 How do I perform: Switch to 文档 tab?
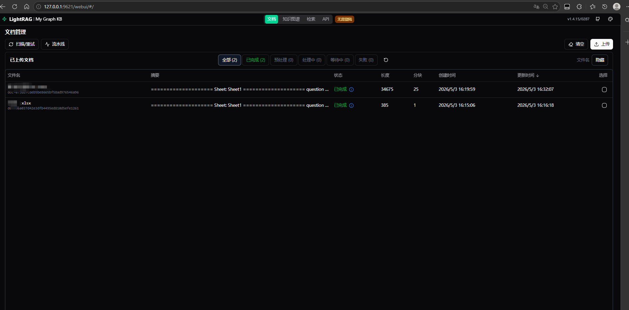(x=271, y=19)
